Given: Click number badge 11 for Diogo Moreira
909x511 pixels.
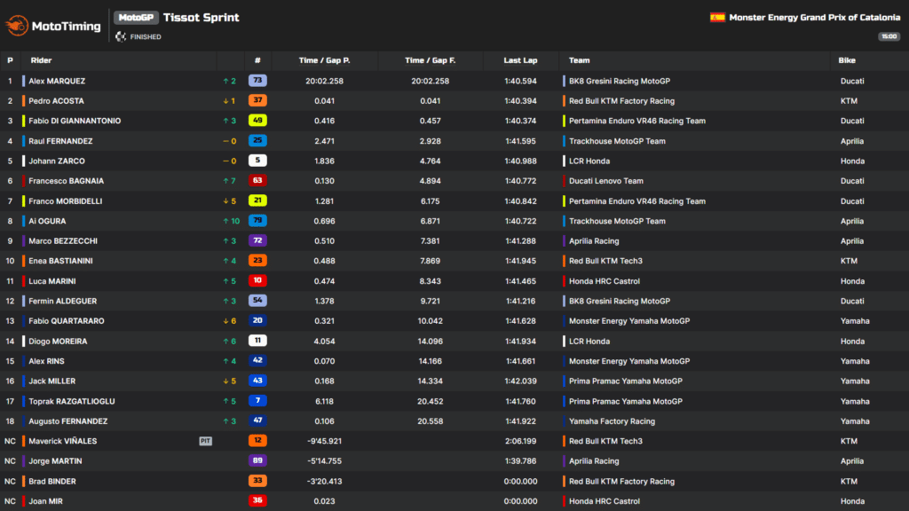Looking at the screenshot, I should coord(257,341).
